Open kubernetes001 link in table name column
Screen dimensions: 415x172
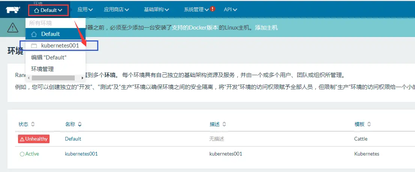point(81,154)
